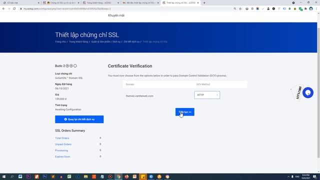Open the Processing orders link

coord(61,150)
